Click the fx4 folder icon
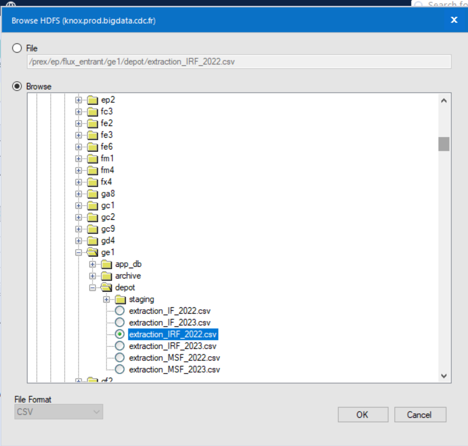Image resolution: width=468 pixels, height=446 pixels. tap(93, 182)
